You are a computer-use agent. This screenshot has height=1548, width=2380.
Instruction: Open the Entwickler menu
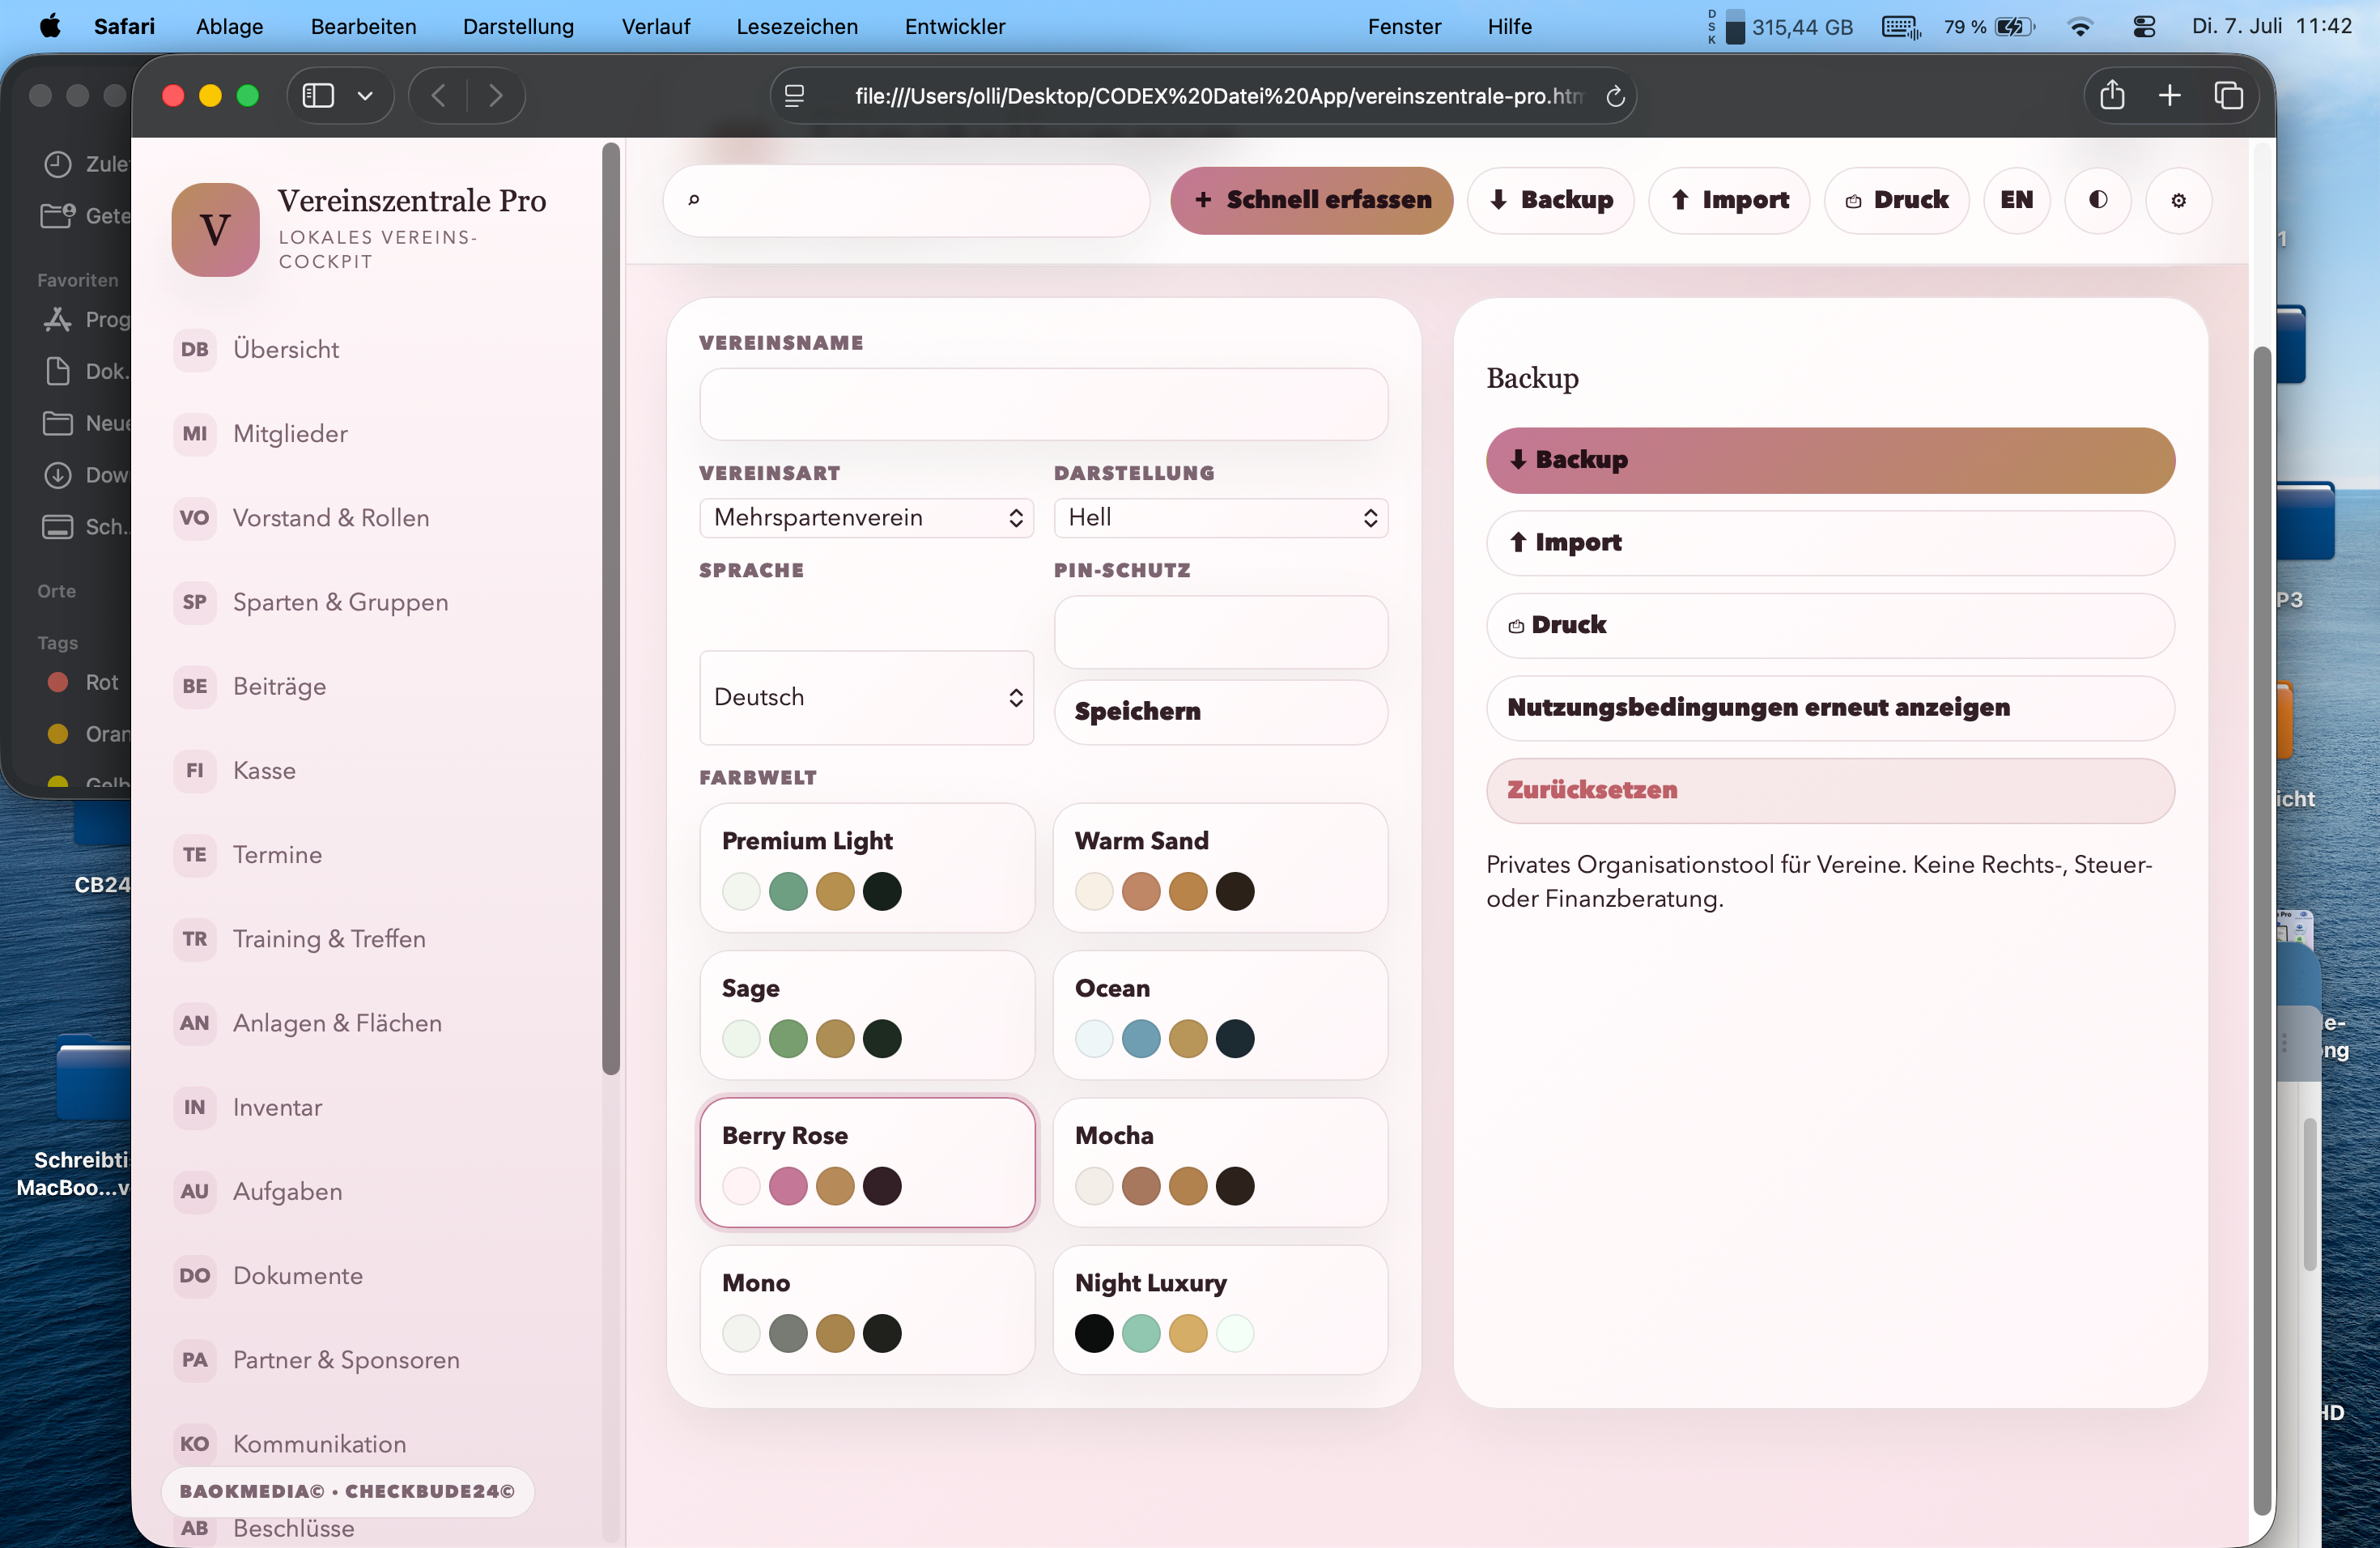955,27
